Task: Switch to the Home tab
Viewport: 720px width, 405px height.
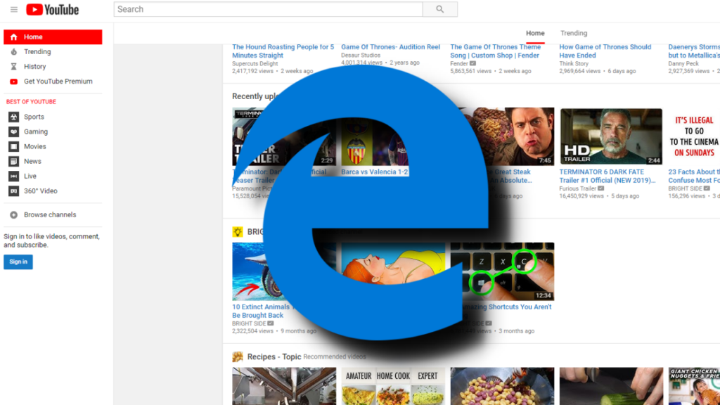Action: pyautogui.click(x=535, y=33)
